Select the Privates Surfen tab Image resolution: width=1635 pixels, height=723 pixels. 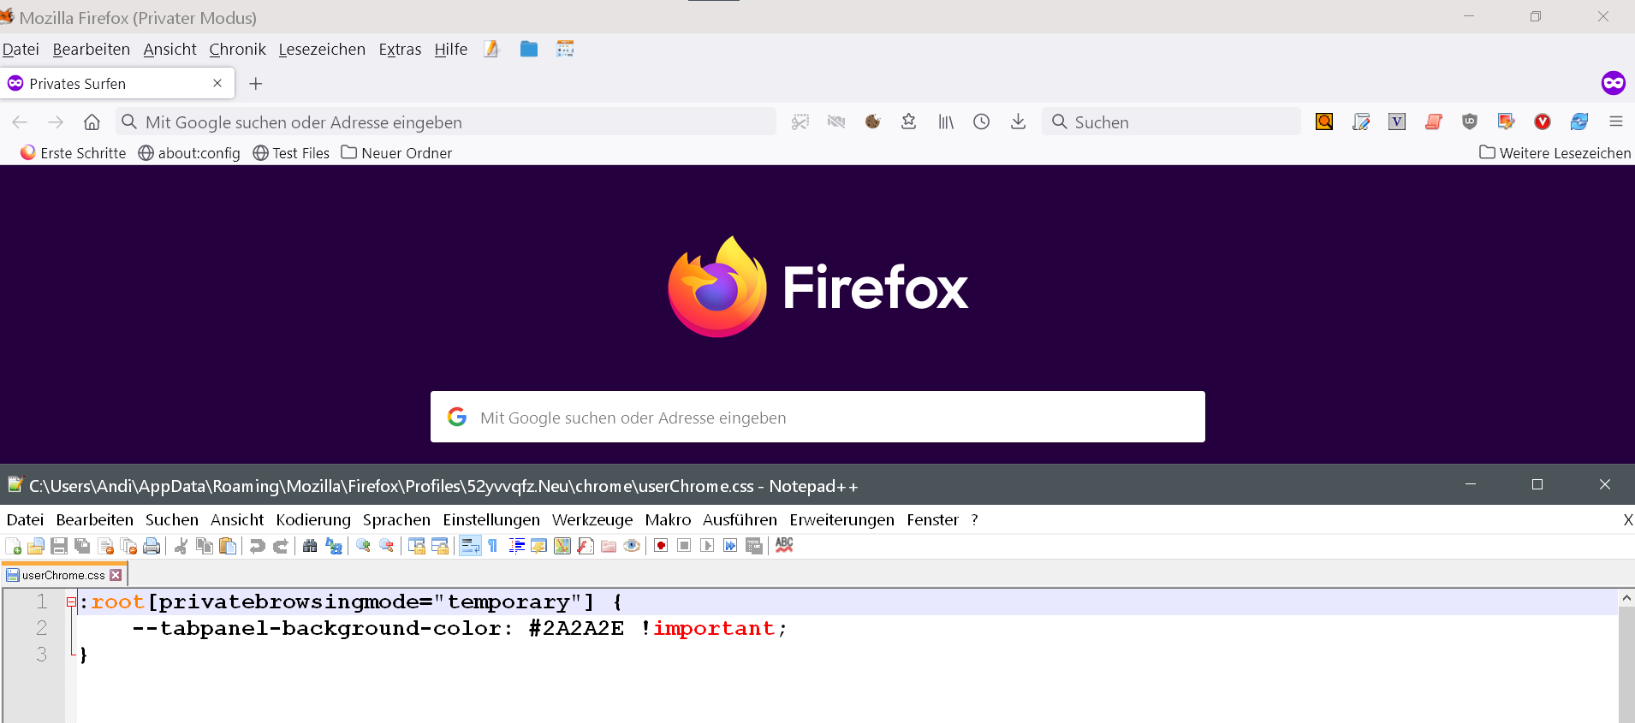[x=116, y=84]
